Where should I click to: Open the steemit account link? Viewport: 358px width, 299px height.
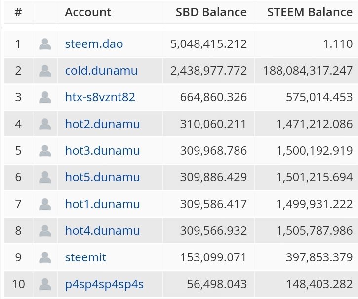click(x=85, y=257)
